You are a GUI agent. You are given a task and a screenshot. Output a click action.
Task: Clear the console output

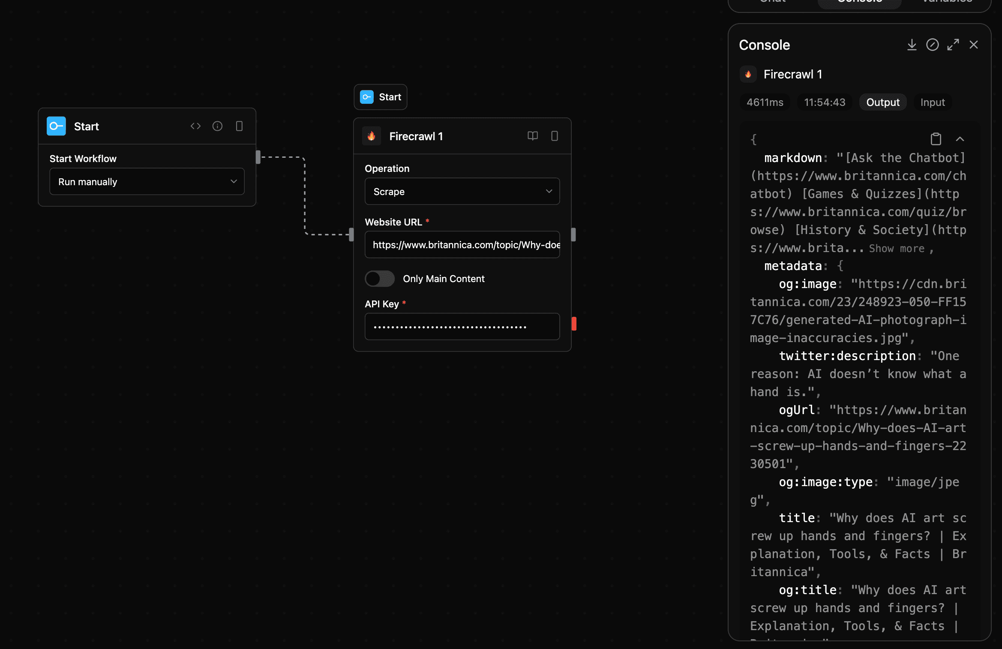coord(933,45)
